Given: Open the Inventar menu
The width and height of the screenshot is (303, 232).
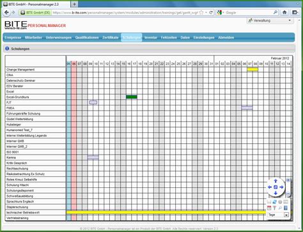Looking at the screenshot, I should coord(151,38).
